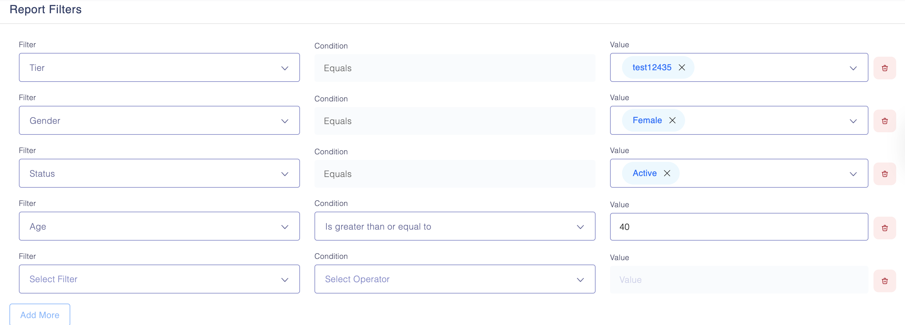
Task: Click the Age value field containing 40
Action: pos(739,227)
